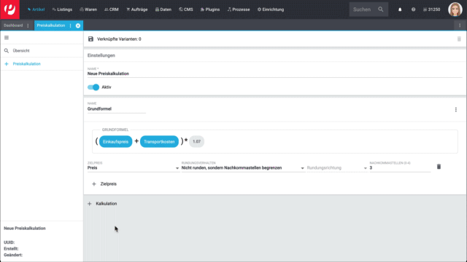
Task: Click the plus icon before Zielpreis
Action: (94, 184)
